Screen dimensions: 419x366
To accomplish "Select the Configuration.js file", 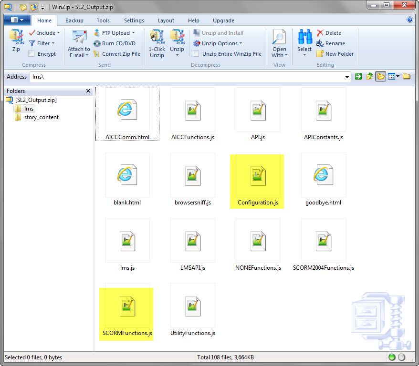I will click(x=258, y=179).
